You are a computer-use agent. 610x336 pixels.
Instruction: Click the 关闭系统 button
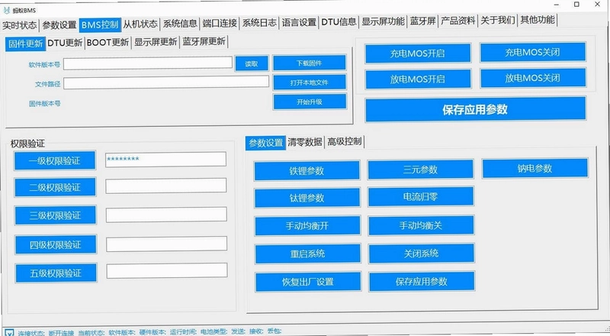422,254
